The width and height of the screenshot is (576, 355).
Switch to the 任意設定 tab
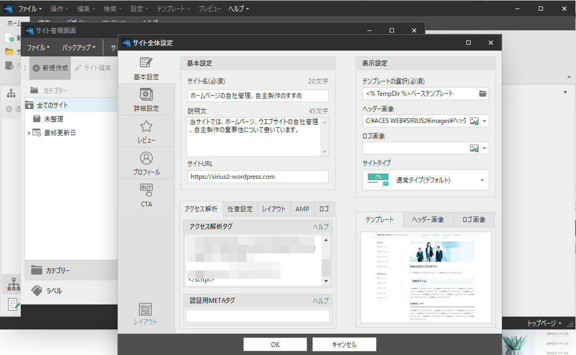click(240, 209)
